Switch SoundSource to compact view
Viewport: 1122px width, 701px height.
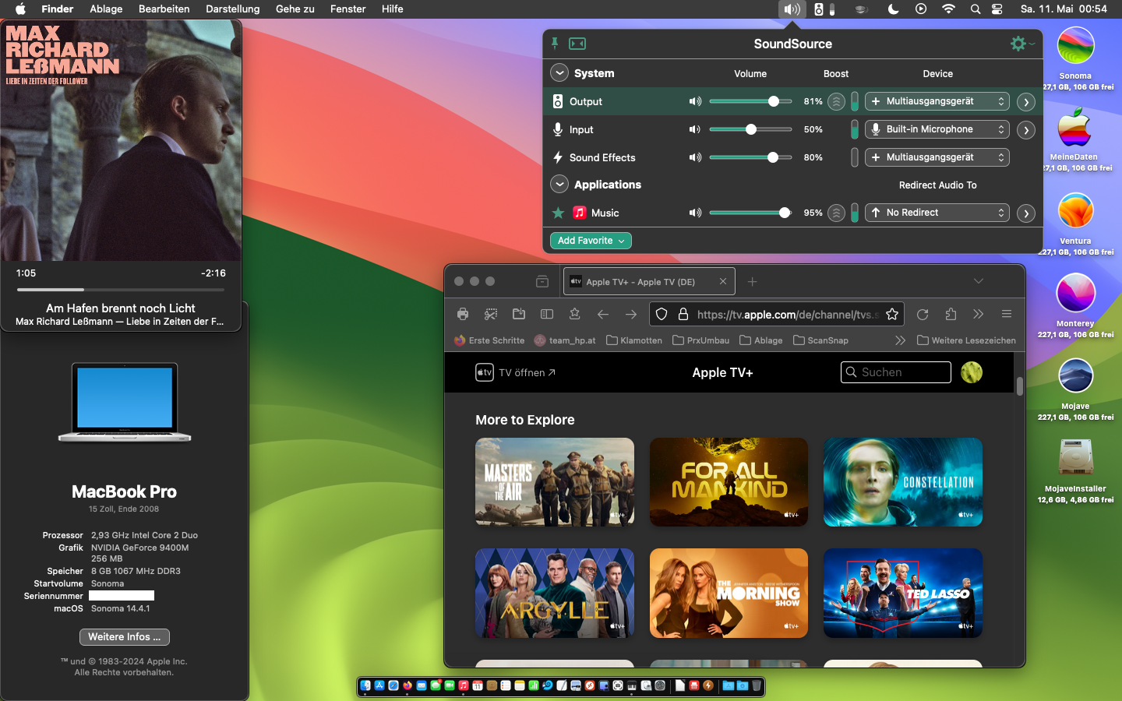(x=577, y=44)
